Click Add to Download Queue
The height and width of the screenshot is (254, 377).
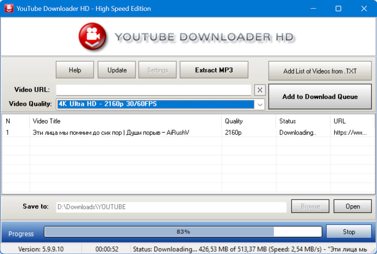pyautogui.click(x=320, y=97)
